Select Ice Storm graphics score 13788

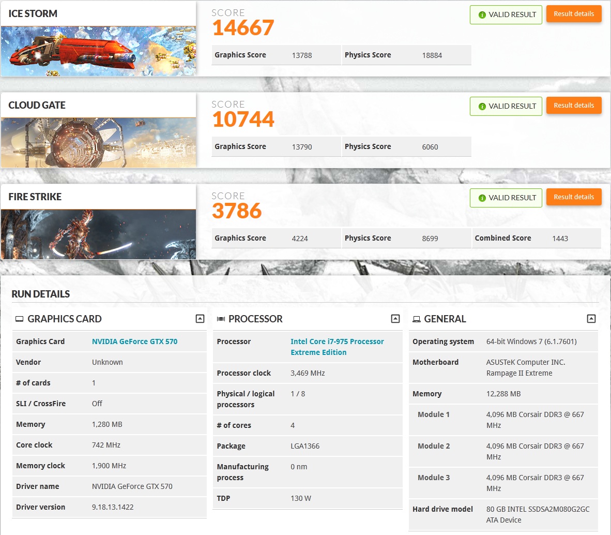pos(302,55)
